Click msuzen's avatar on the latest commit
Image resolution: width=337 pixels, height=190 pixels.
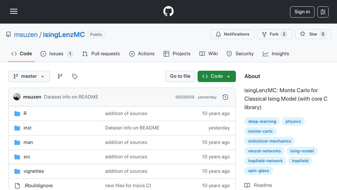click(x=17, y=97)
